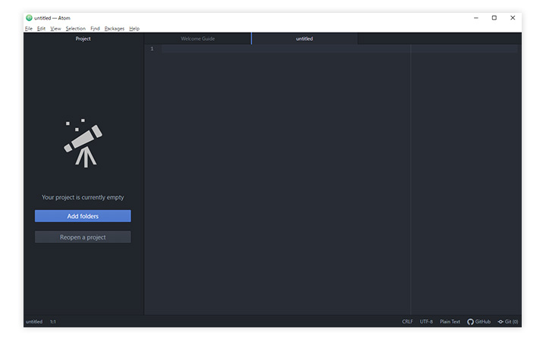Open the File menu
546x341 pixels.
click(28, 28)
